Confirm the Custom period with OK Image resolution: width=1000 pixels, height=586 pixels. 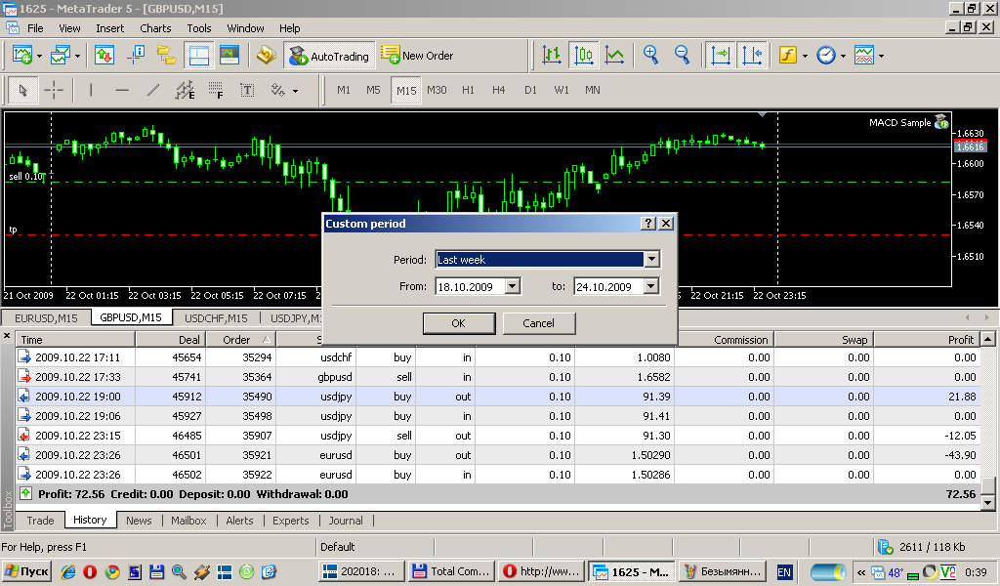459,323
